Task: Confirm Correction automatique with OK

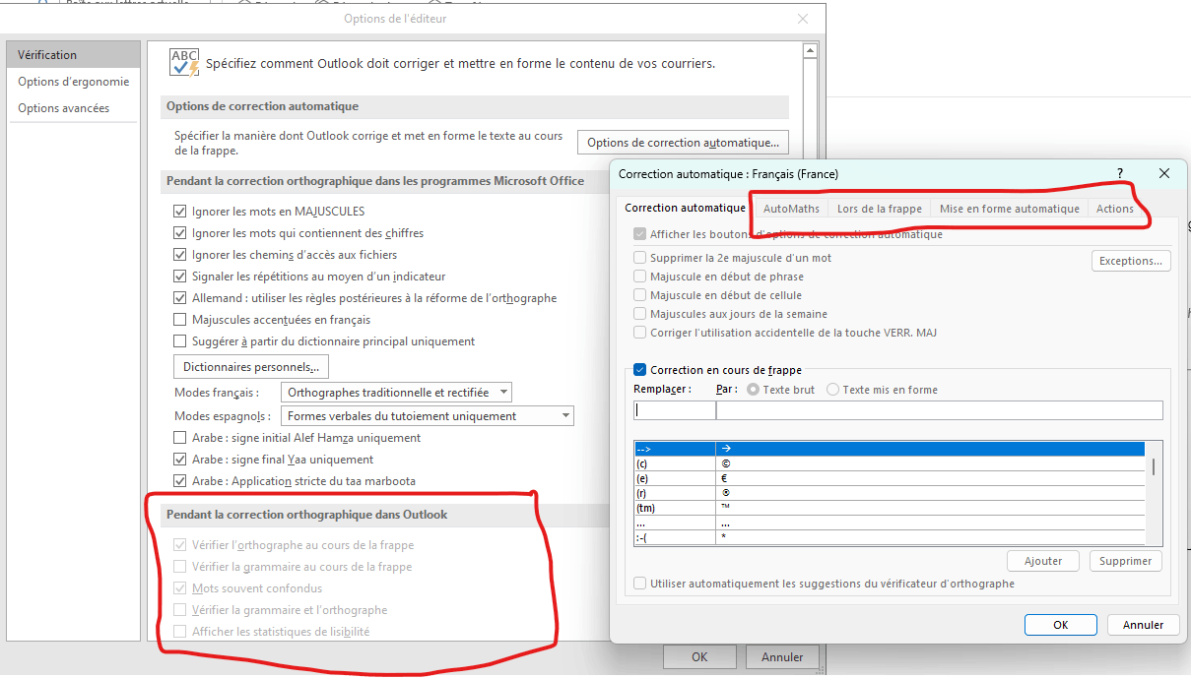Action: 1060,625
